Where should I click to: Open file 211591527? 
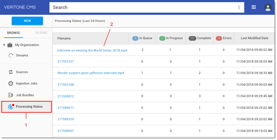coord(66,62)
